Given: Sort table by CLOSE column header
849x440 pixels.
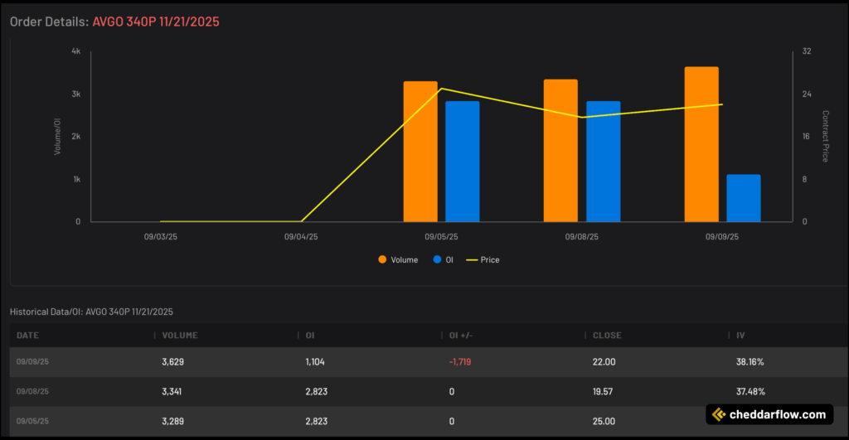Looking at the screenshot, I should [x=607, y=336].
